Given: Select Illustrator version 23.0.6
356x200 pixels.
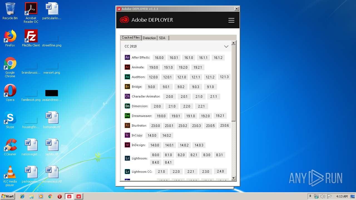Looking at the screenshot, I should pos(224,126).
